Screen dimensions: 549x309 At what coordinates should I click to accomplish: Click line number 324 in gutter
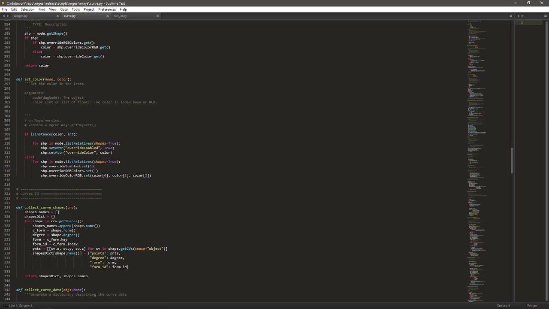click(7, 208)
